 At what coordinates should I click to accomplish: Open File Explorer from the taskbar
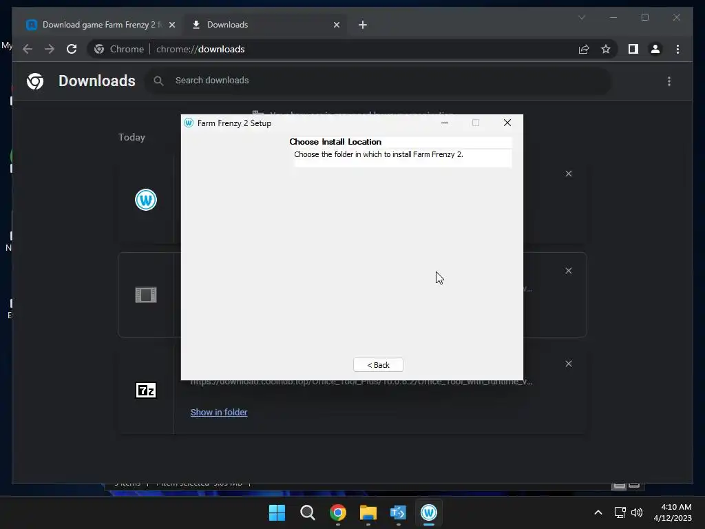coord(368,512)
